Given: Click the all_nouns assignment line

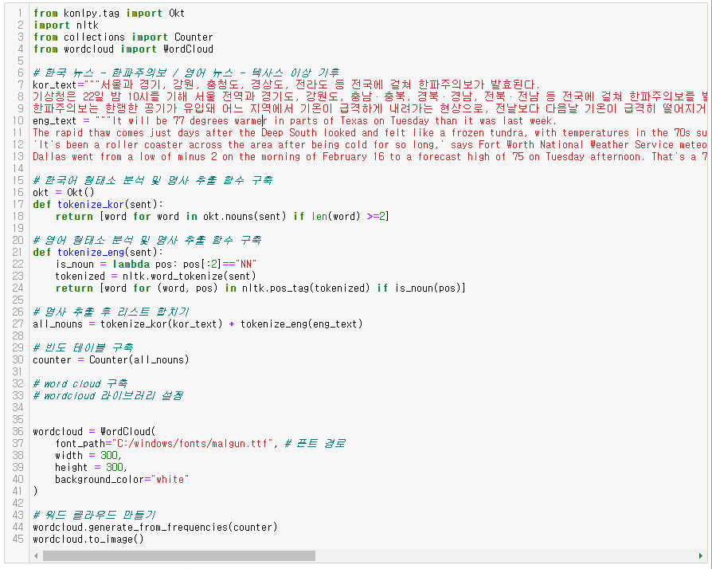Looking at the screenshot, I should coord(198,324).
